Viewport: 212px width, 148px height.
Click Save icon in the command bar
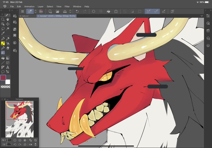click(x=65, y=11)
